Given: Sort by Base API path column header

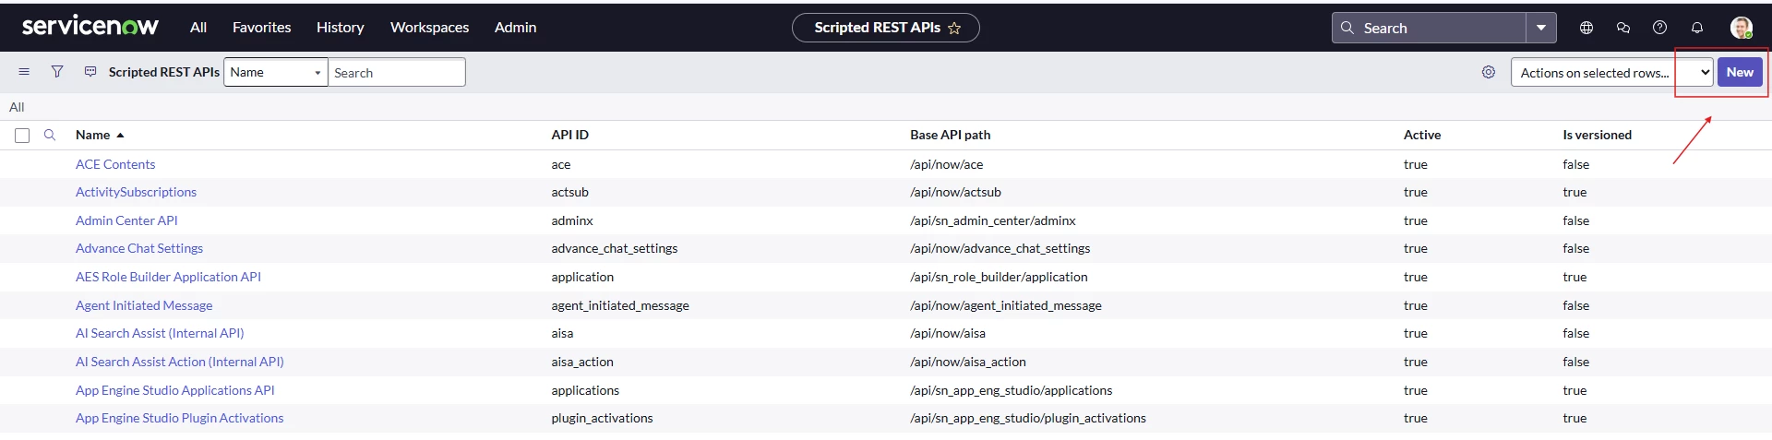Looking at the screenshot, I should (950, 135).
